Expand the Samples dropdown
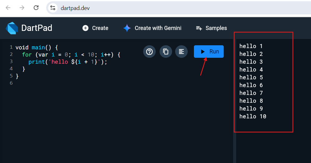Screen dimensions: 311x163 [211, 28]
